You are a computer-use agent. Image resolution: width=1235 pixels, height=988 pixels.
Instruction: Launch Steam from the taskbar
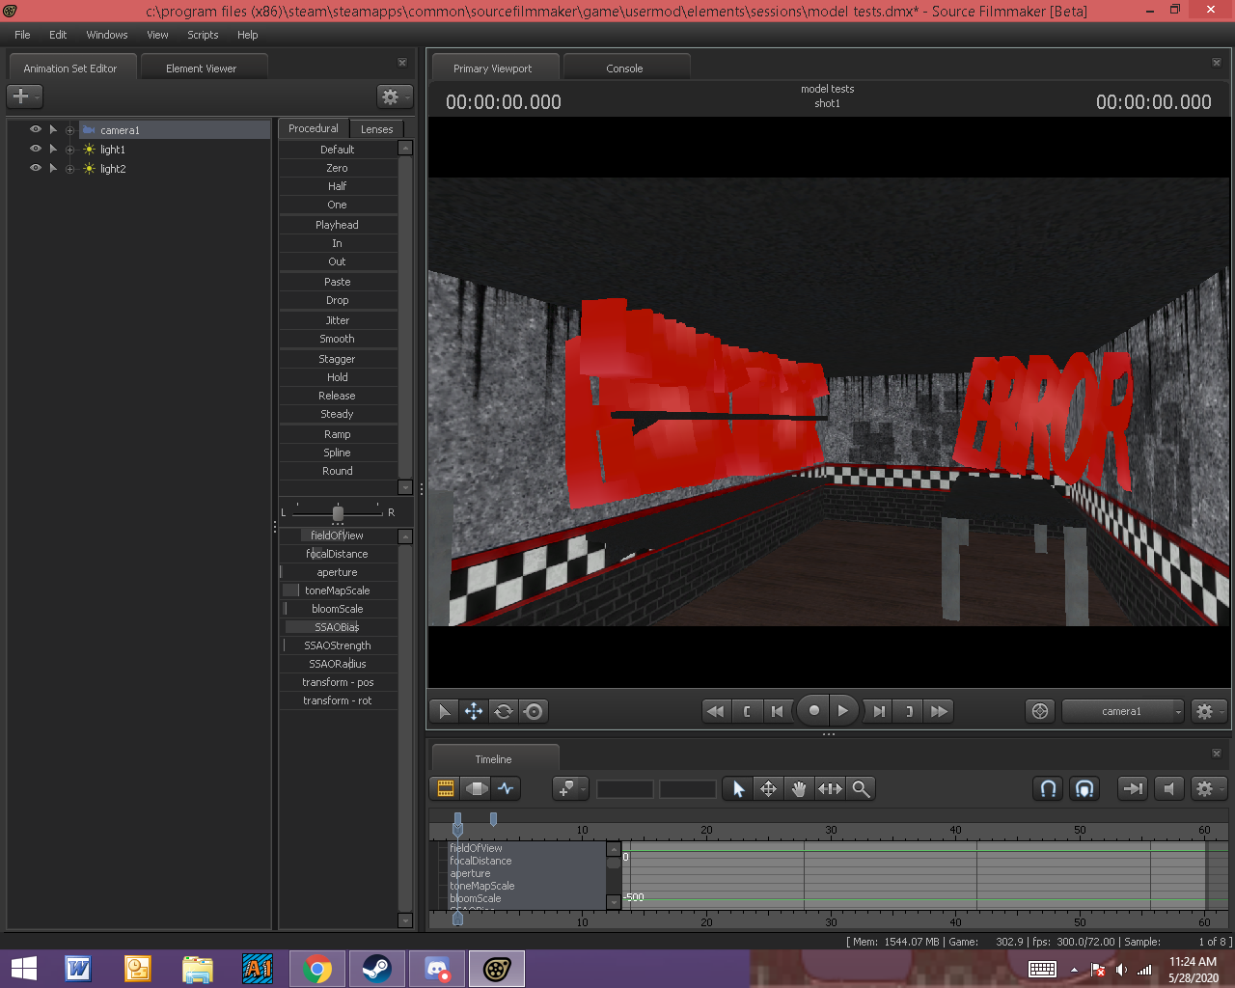pyautogui.click(x=376, y=969)
